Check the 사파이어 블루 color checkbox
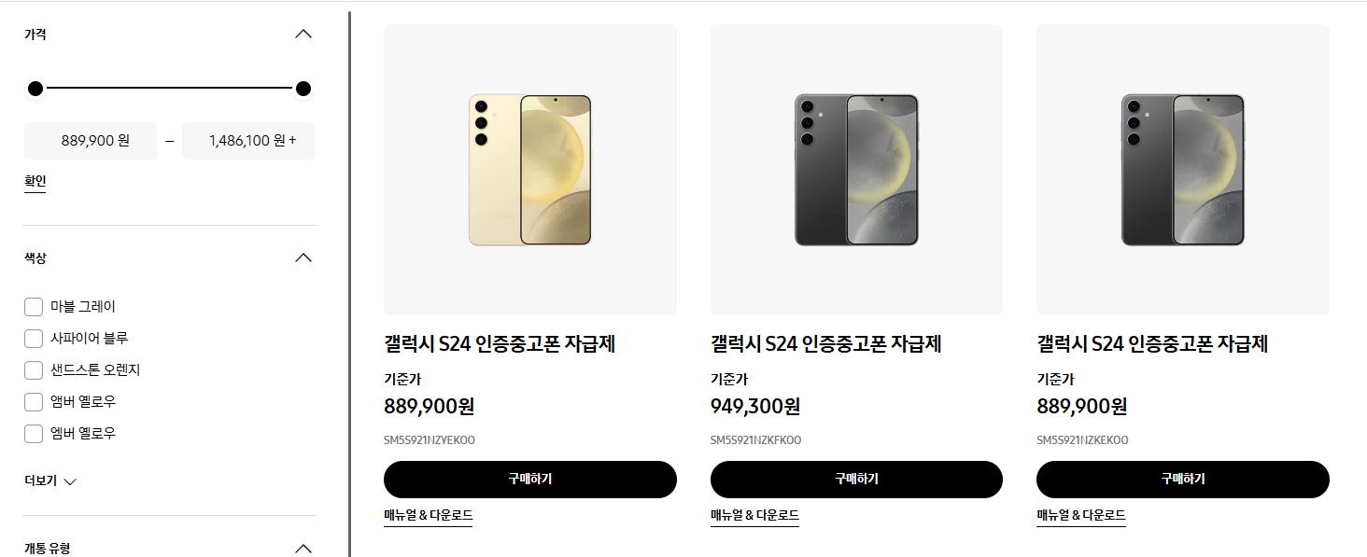This screenshot has height=557, width=1367. (x=34, y=339)
